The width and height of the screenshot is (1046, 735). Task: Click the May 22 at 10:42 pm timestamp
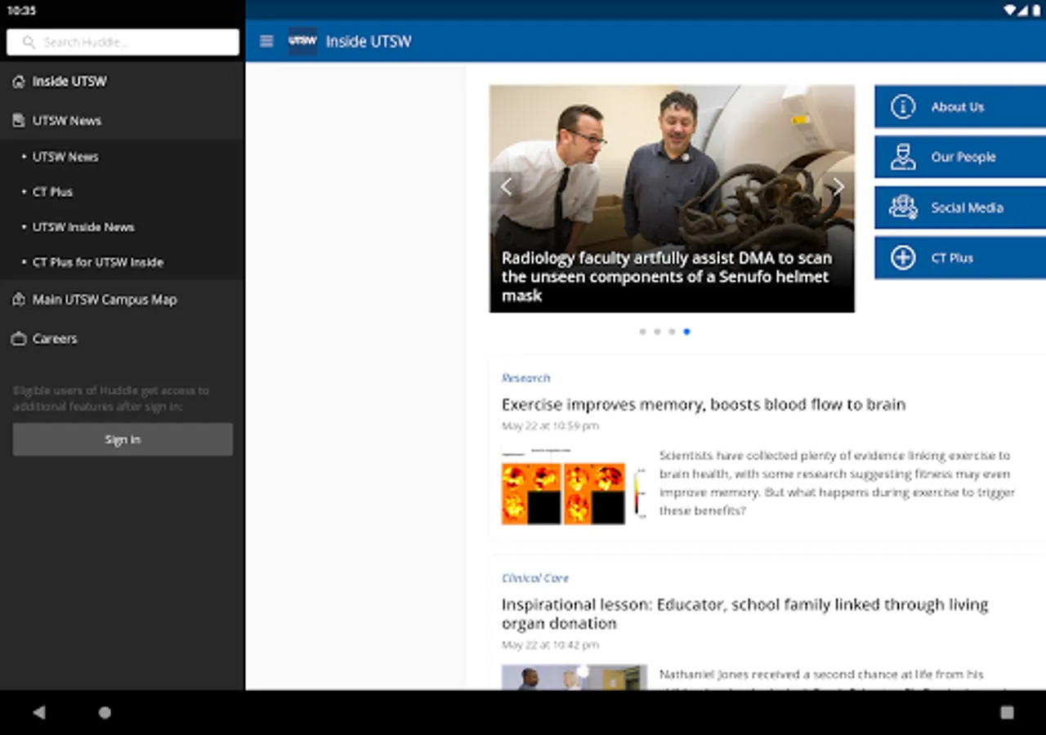(550, 645)
